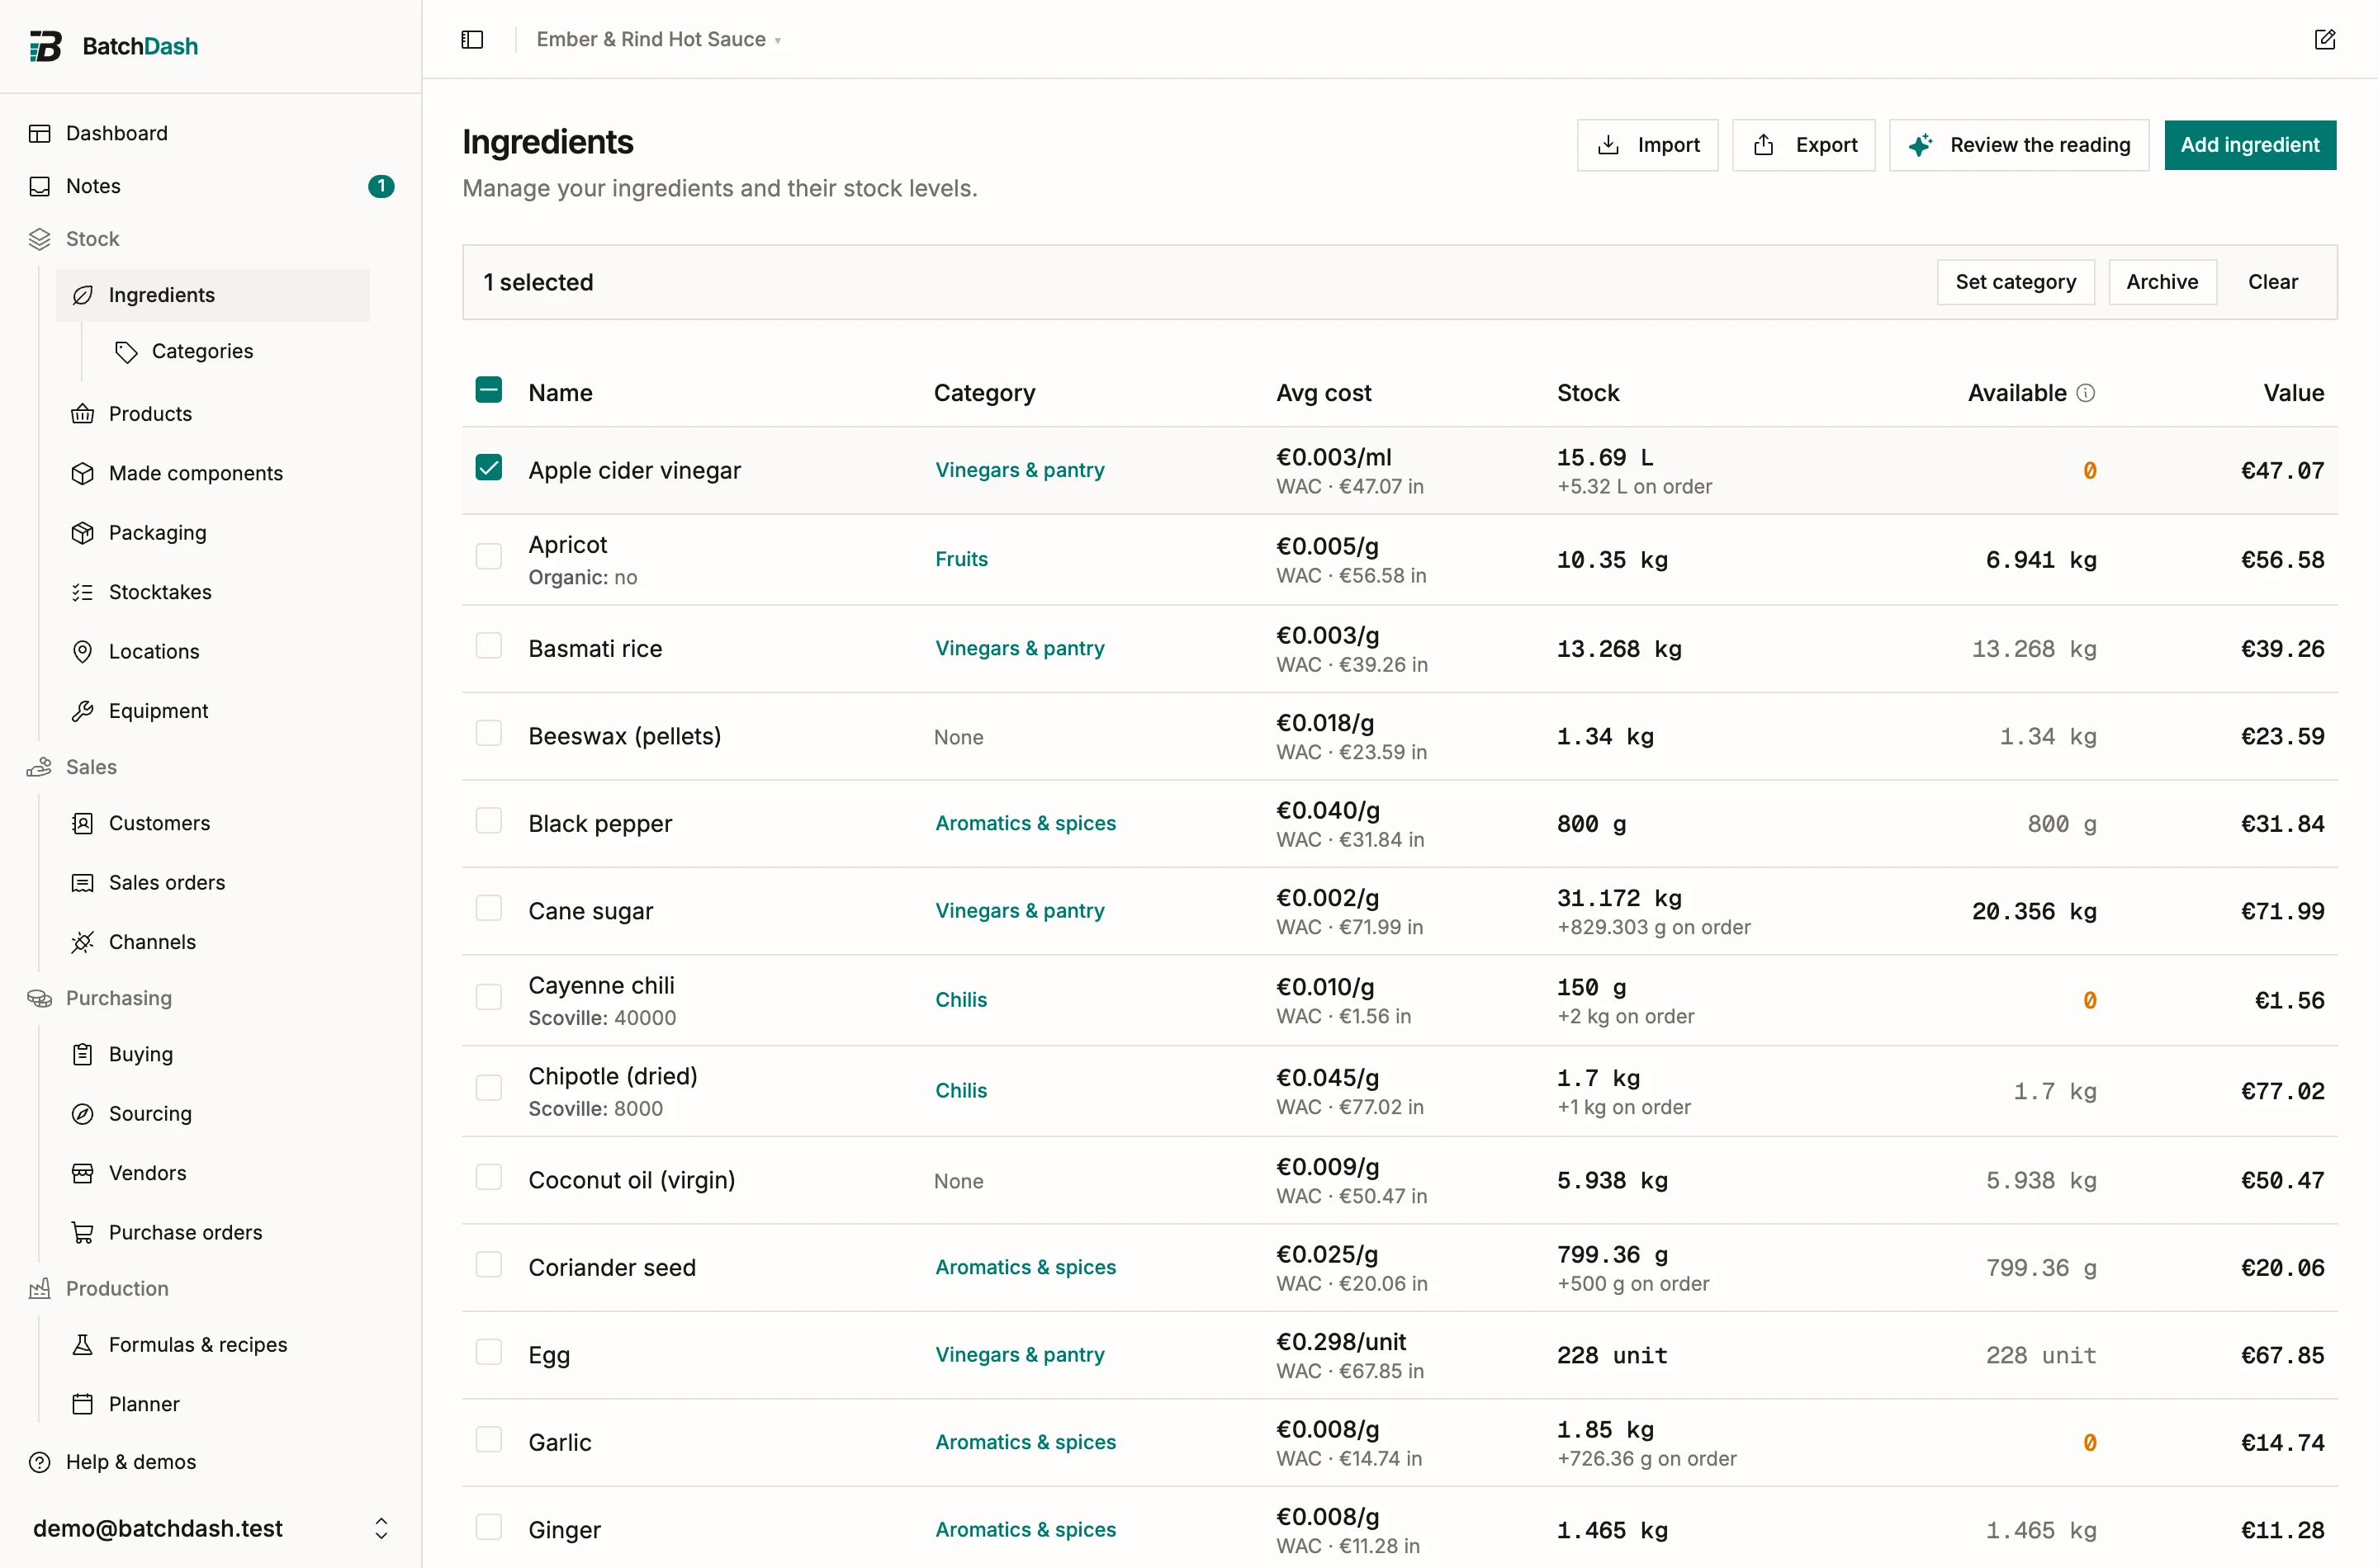Sort by the Name column header
Image resolution: width=2378 pixels, height=1568 pixels.
[561, 393]
